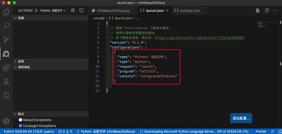Click the "version" key on line 5

pos(119,43)
